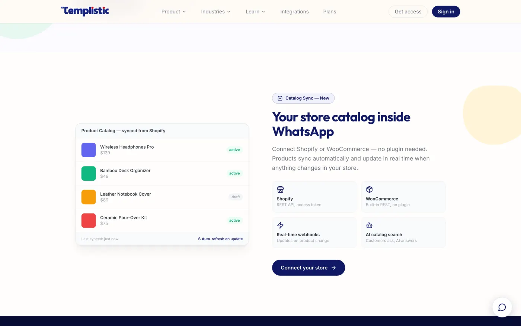Click the green Bamboo Desk Organizer swatch
Image resolution: width=521 pixels, height=326 pixels.
89,173
